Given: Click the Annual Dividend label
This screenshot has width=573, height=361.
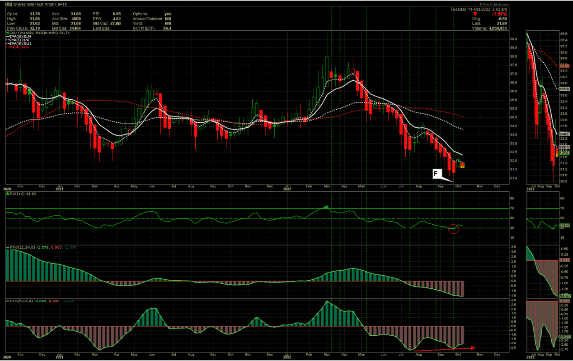Looking at the screenshot, I should pos(148,19).
